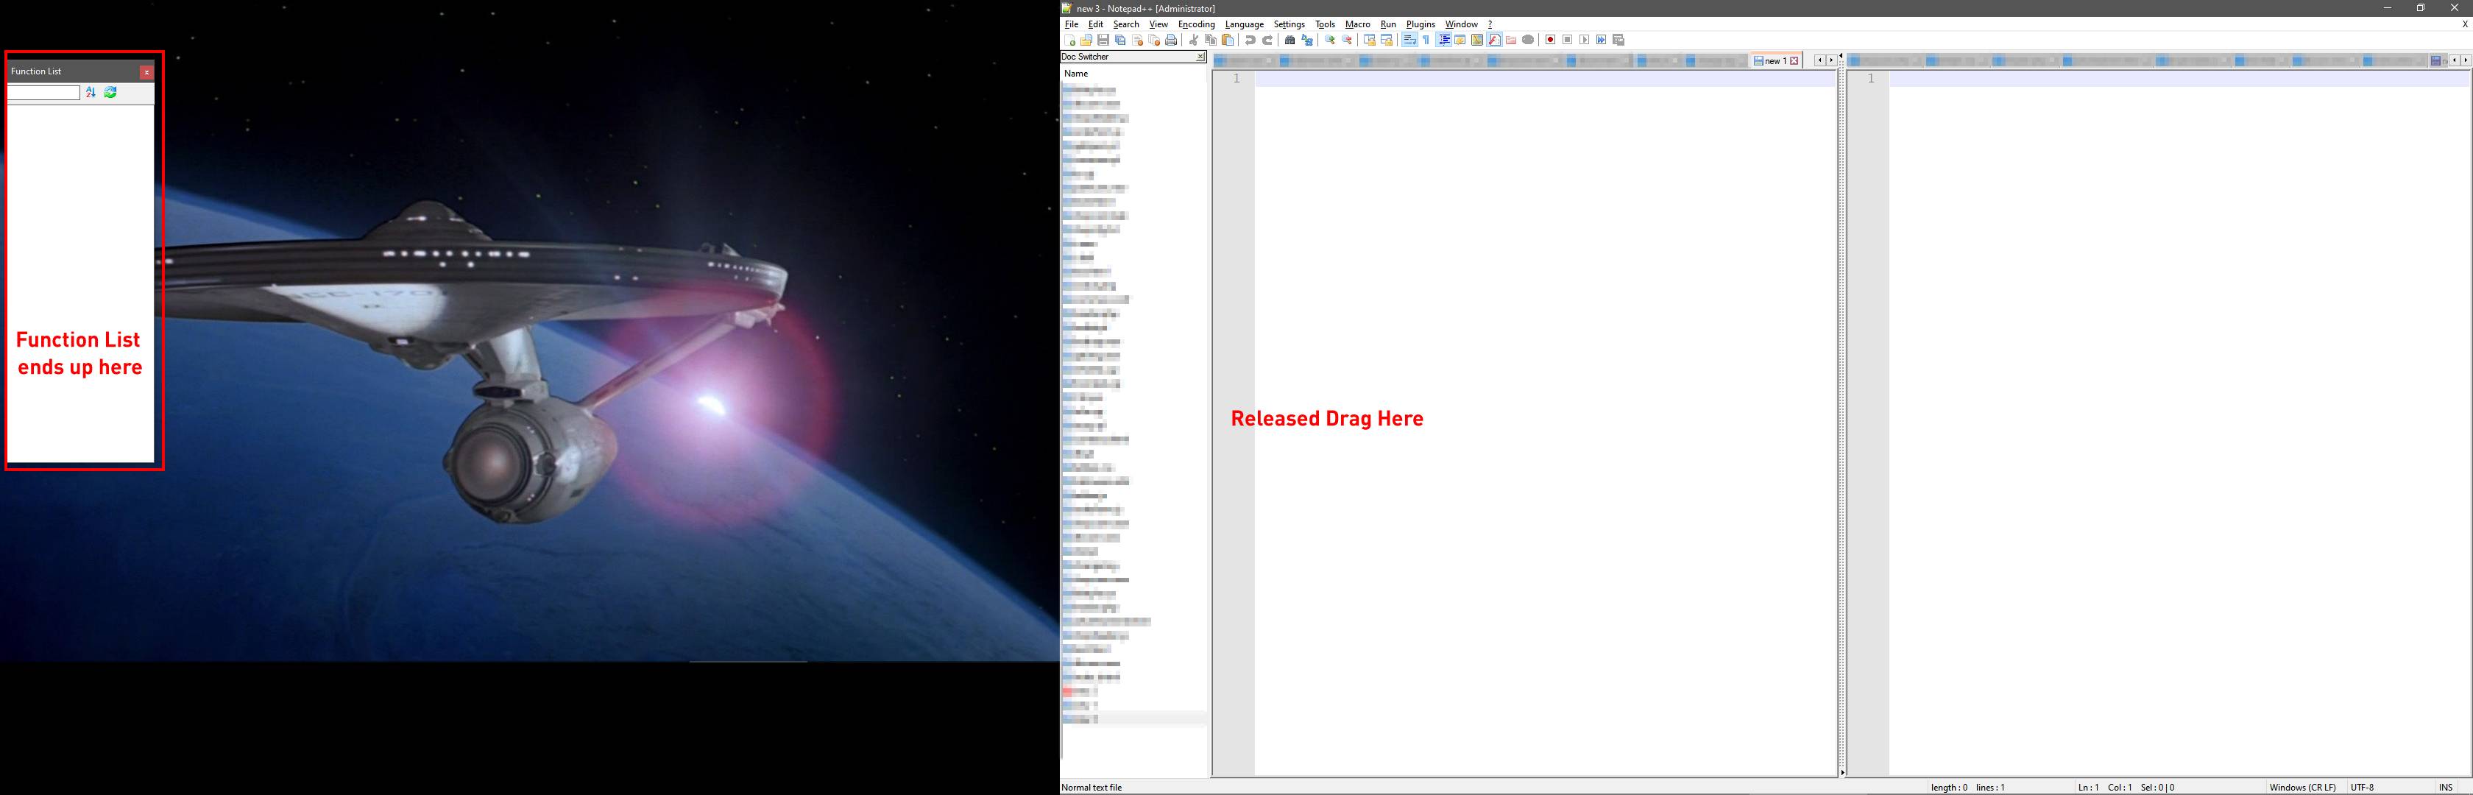
Task: Sort the Function List alphabetically
Action: click(x=91, y=93)
